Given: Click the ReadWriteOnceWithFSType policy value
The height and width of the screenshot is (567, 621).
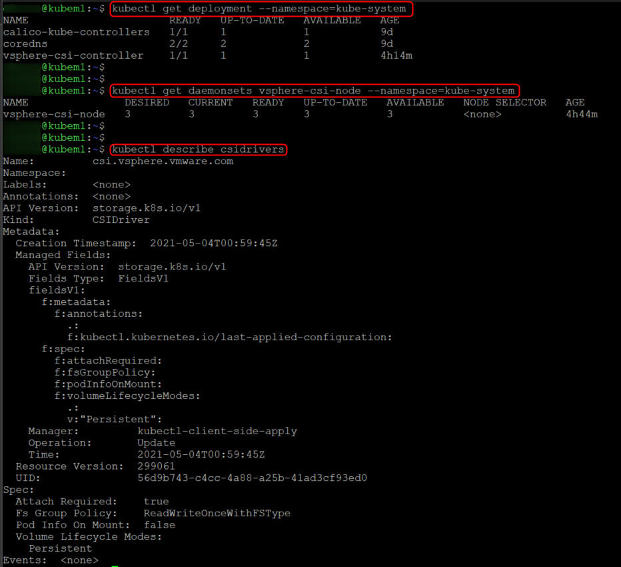Looking at the screenshot, I should coord(217,513).
